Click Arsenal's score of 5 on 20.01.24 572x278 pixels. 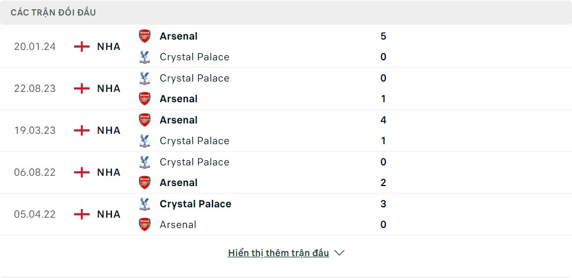click(x=383, y=36)
